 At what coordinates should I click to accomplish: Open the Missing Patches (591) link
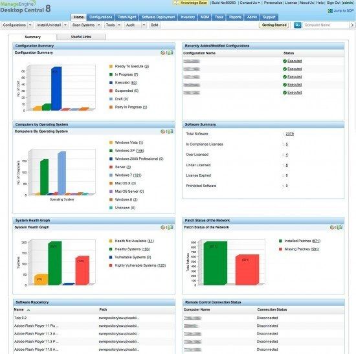302,249
